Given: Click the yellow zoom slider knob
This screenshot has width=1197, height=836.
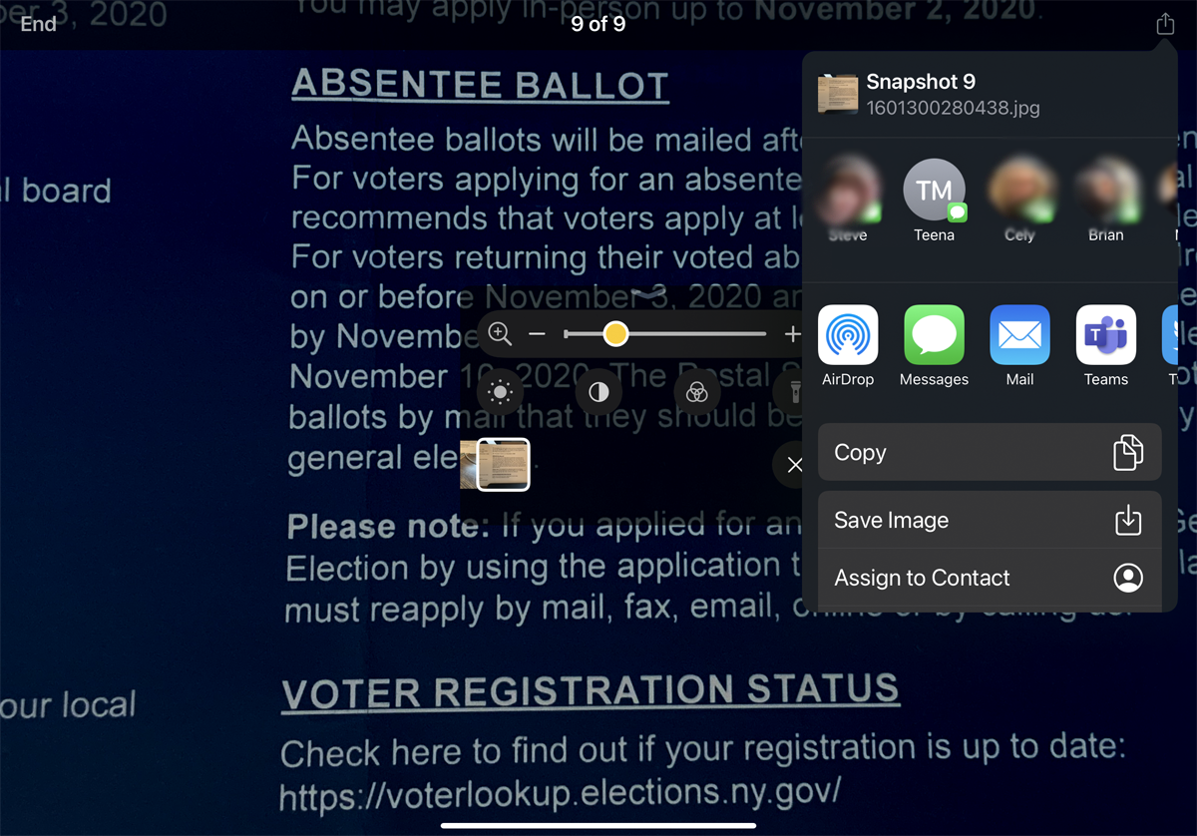Looking at the screenshot, I should click(615, 334).
